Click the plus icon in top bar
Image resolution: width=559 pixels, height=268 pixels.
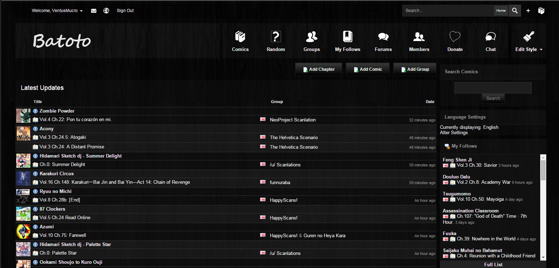[x=528, y=11]
